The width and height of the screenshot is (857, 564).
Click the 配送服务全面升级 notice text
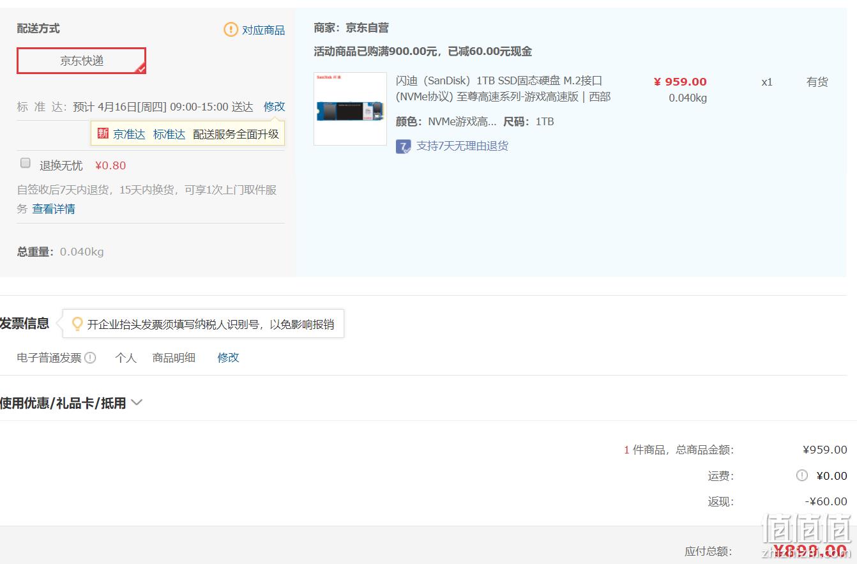coord(236,134)
